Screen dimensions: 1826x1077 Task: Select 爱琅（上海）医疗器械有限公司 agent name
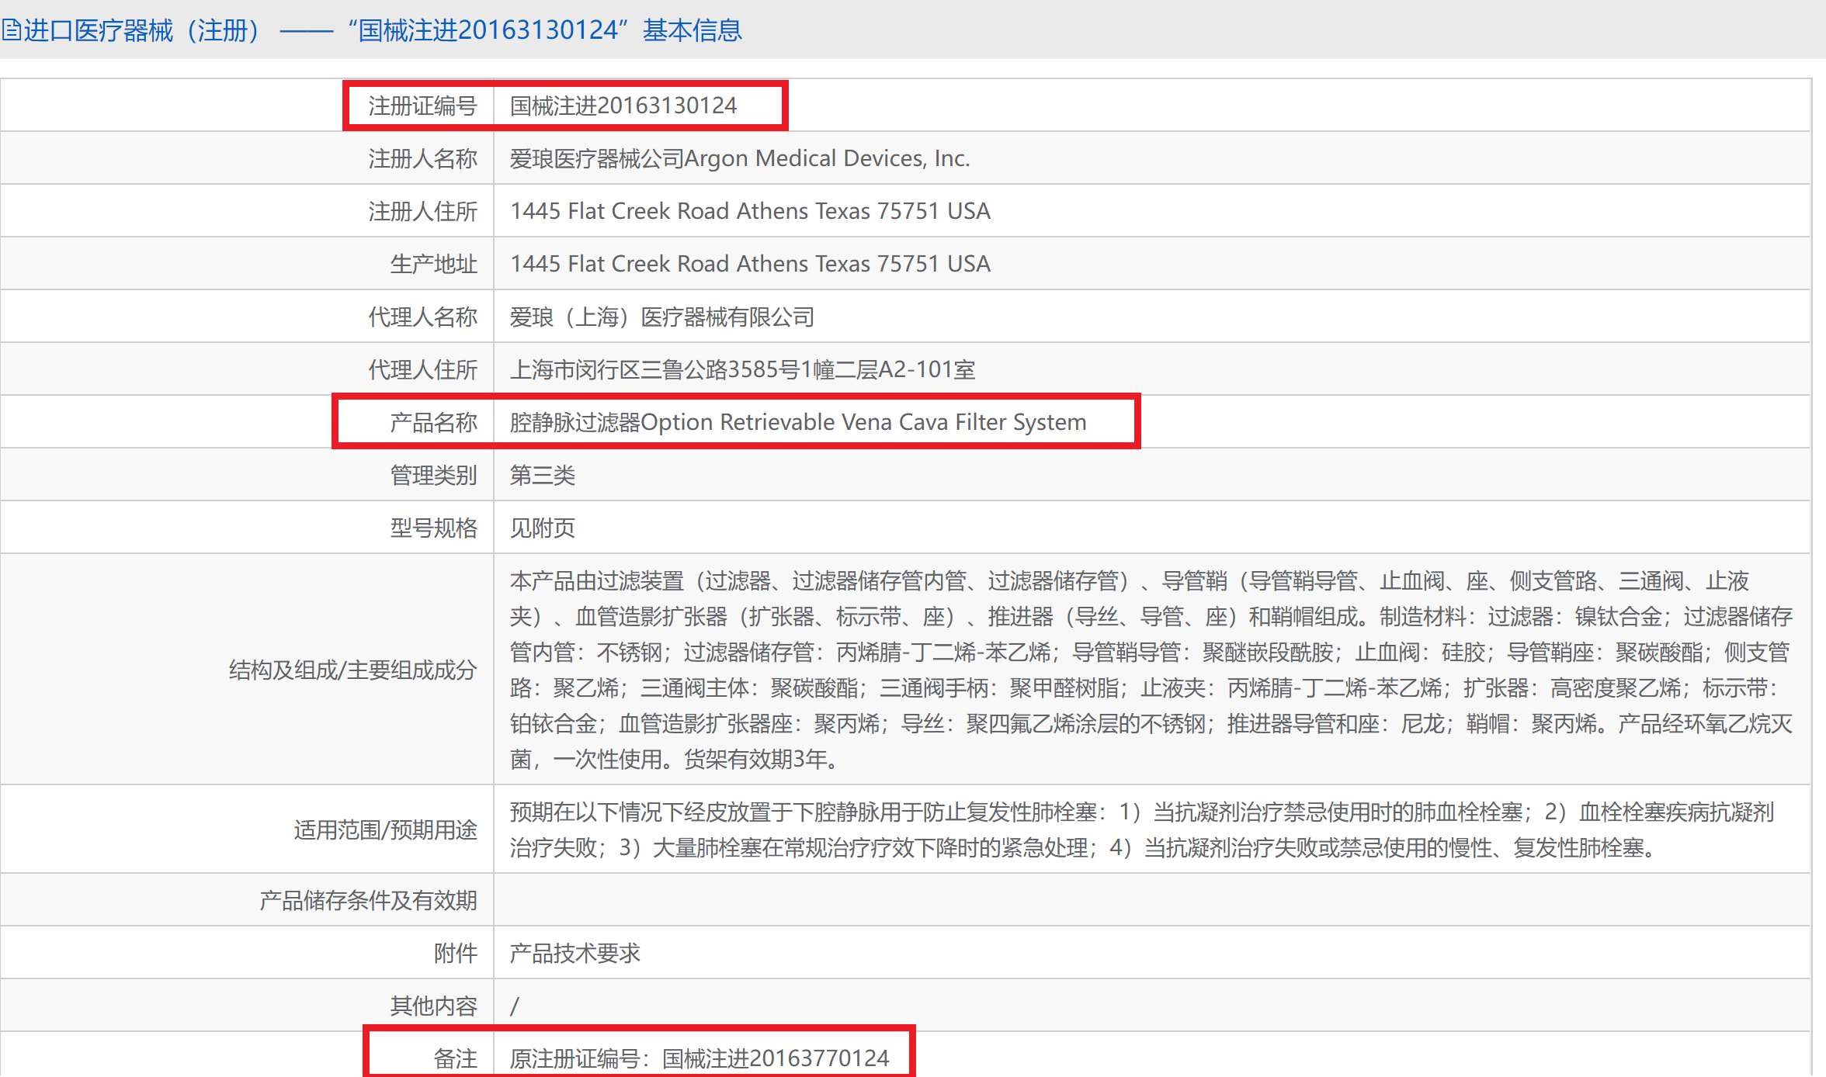(x=661, y=317)
